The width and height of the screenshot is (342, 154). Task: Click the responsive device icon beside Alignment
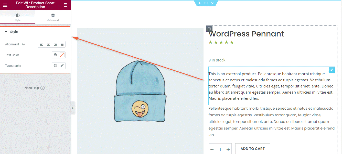[x=24, y=44]
